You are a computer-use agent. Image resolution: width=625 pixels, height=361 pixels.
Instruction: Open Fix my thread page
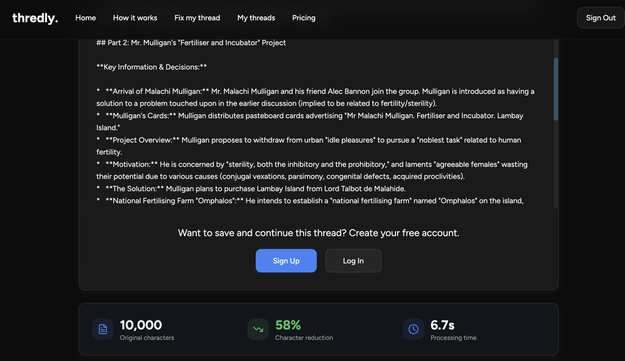click(x=197, y=18)
